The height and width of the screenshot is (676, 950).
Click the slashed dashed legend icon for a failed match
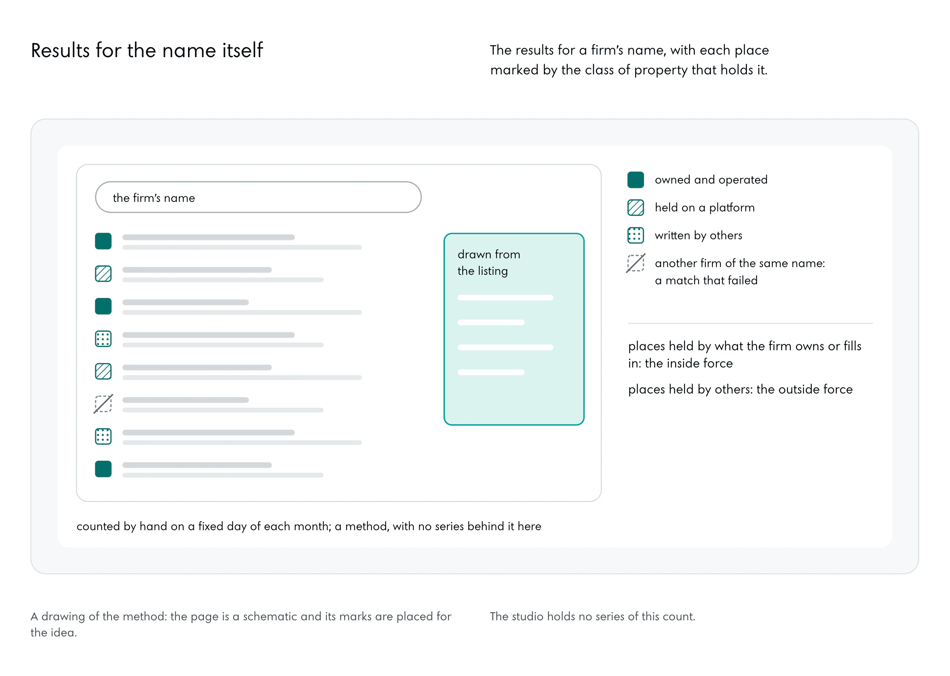(x=635, y=263)
